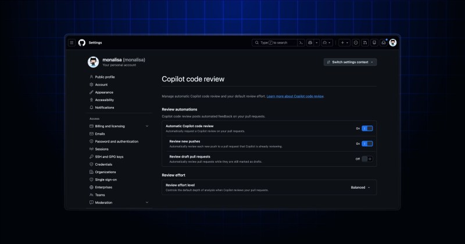This screenshot has width=465, height=244.
Task: Click the Accessibility icon in sidebar
Action: [91, 100]
